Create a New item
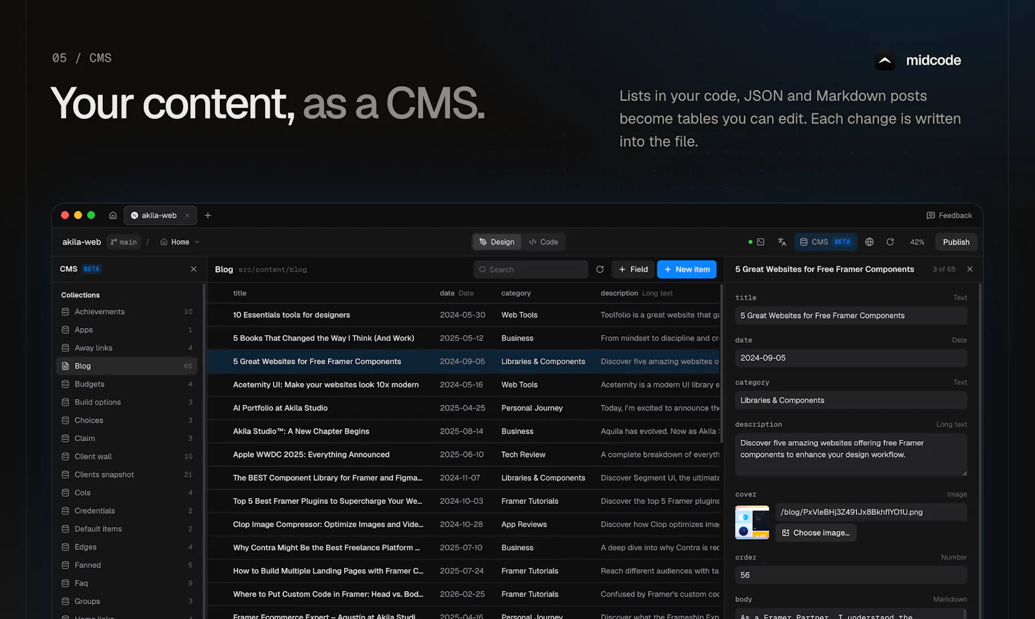This screenshot has width=1035, height=619. [686, 270]
